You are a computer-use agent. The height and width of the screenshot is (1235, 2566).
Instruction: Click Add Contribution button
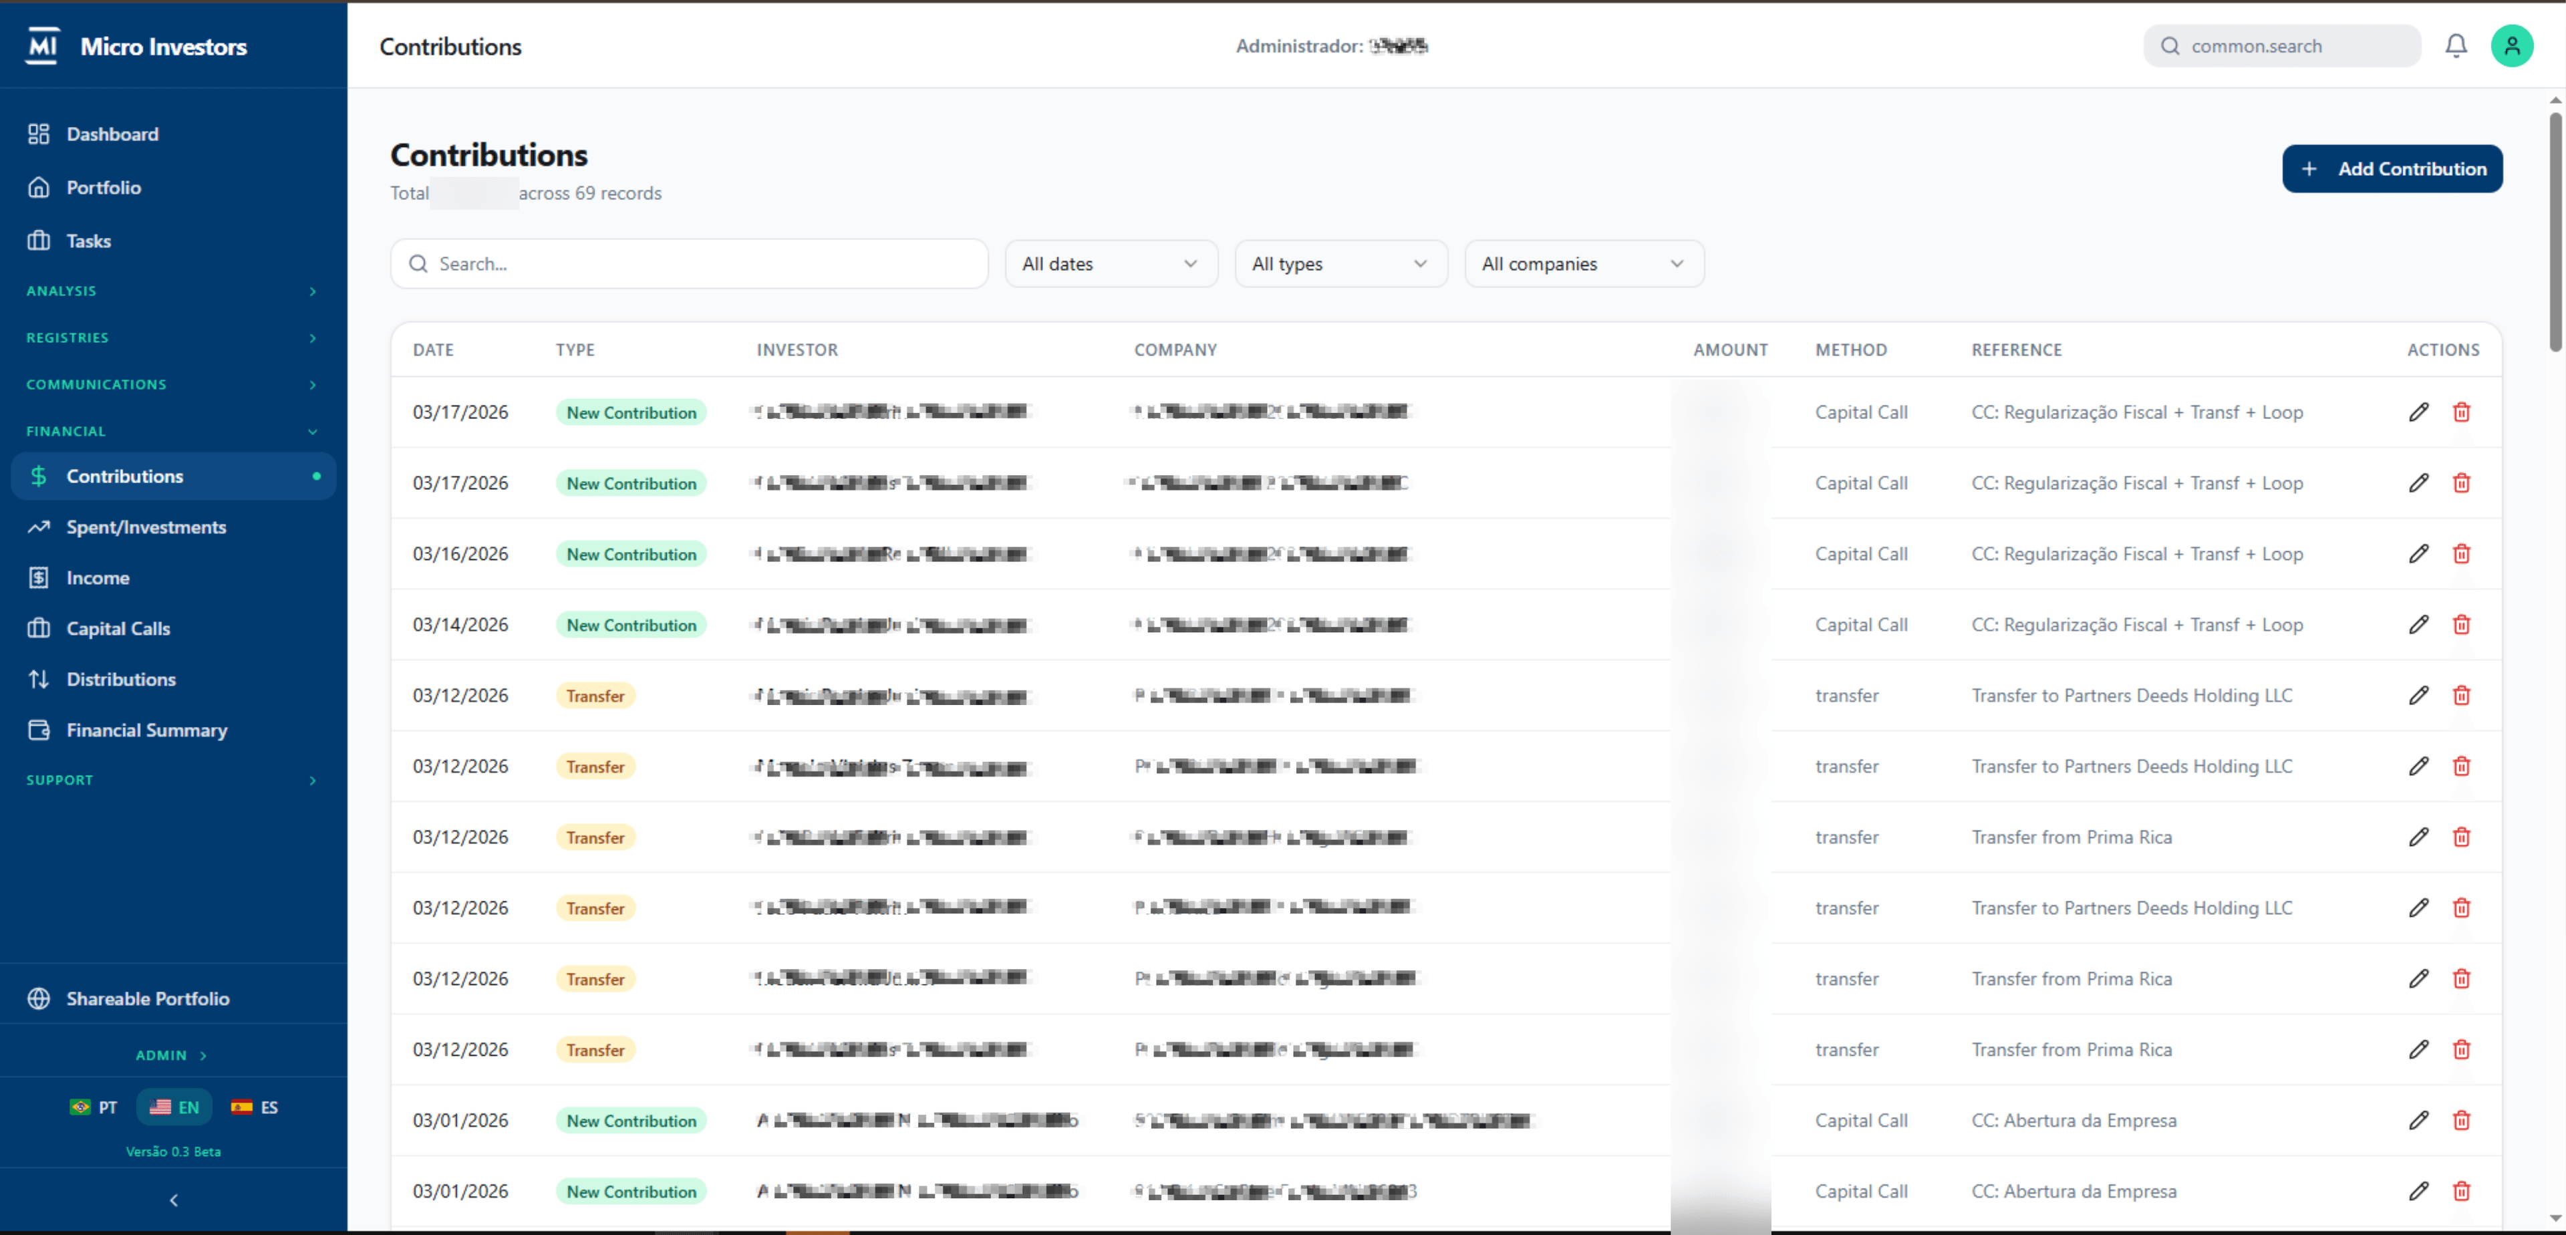[x=2392, y=168]
